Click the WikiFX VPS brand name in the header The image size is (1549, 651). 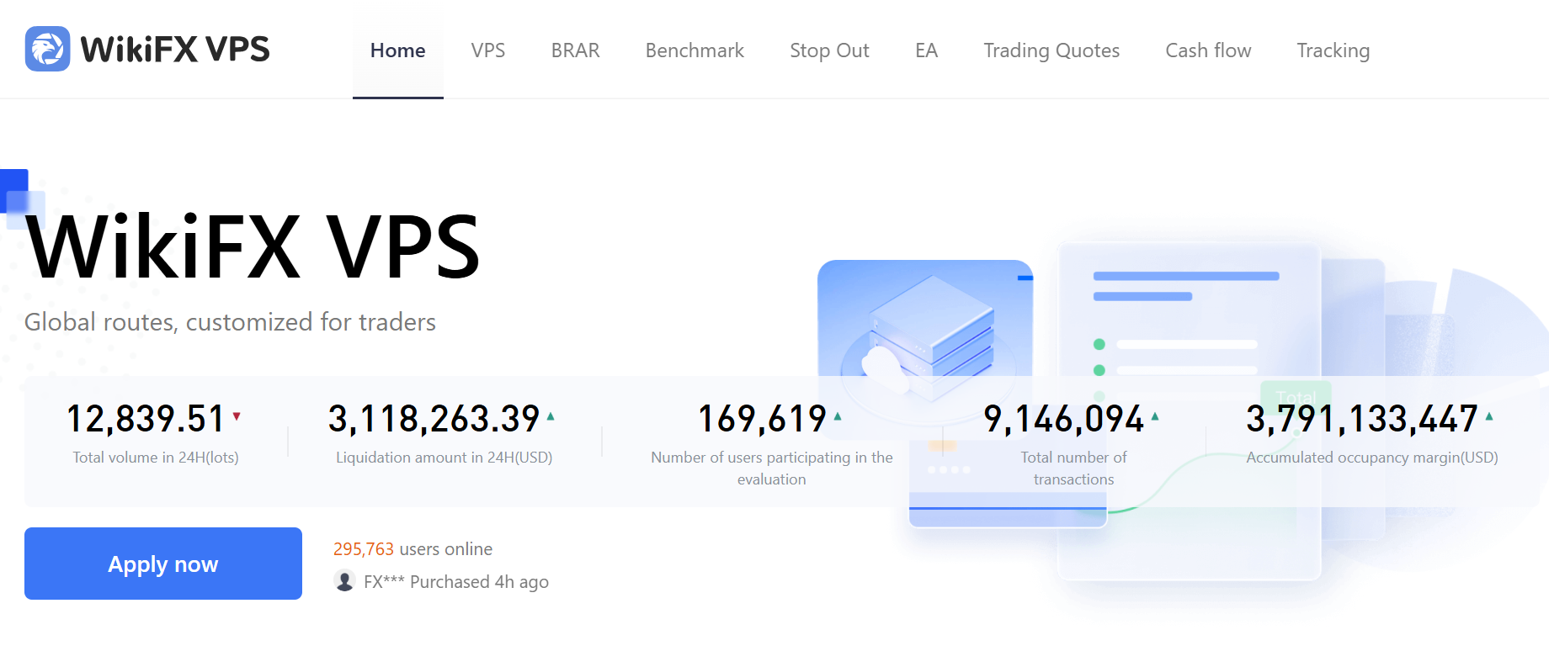tap(175, 50)
